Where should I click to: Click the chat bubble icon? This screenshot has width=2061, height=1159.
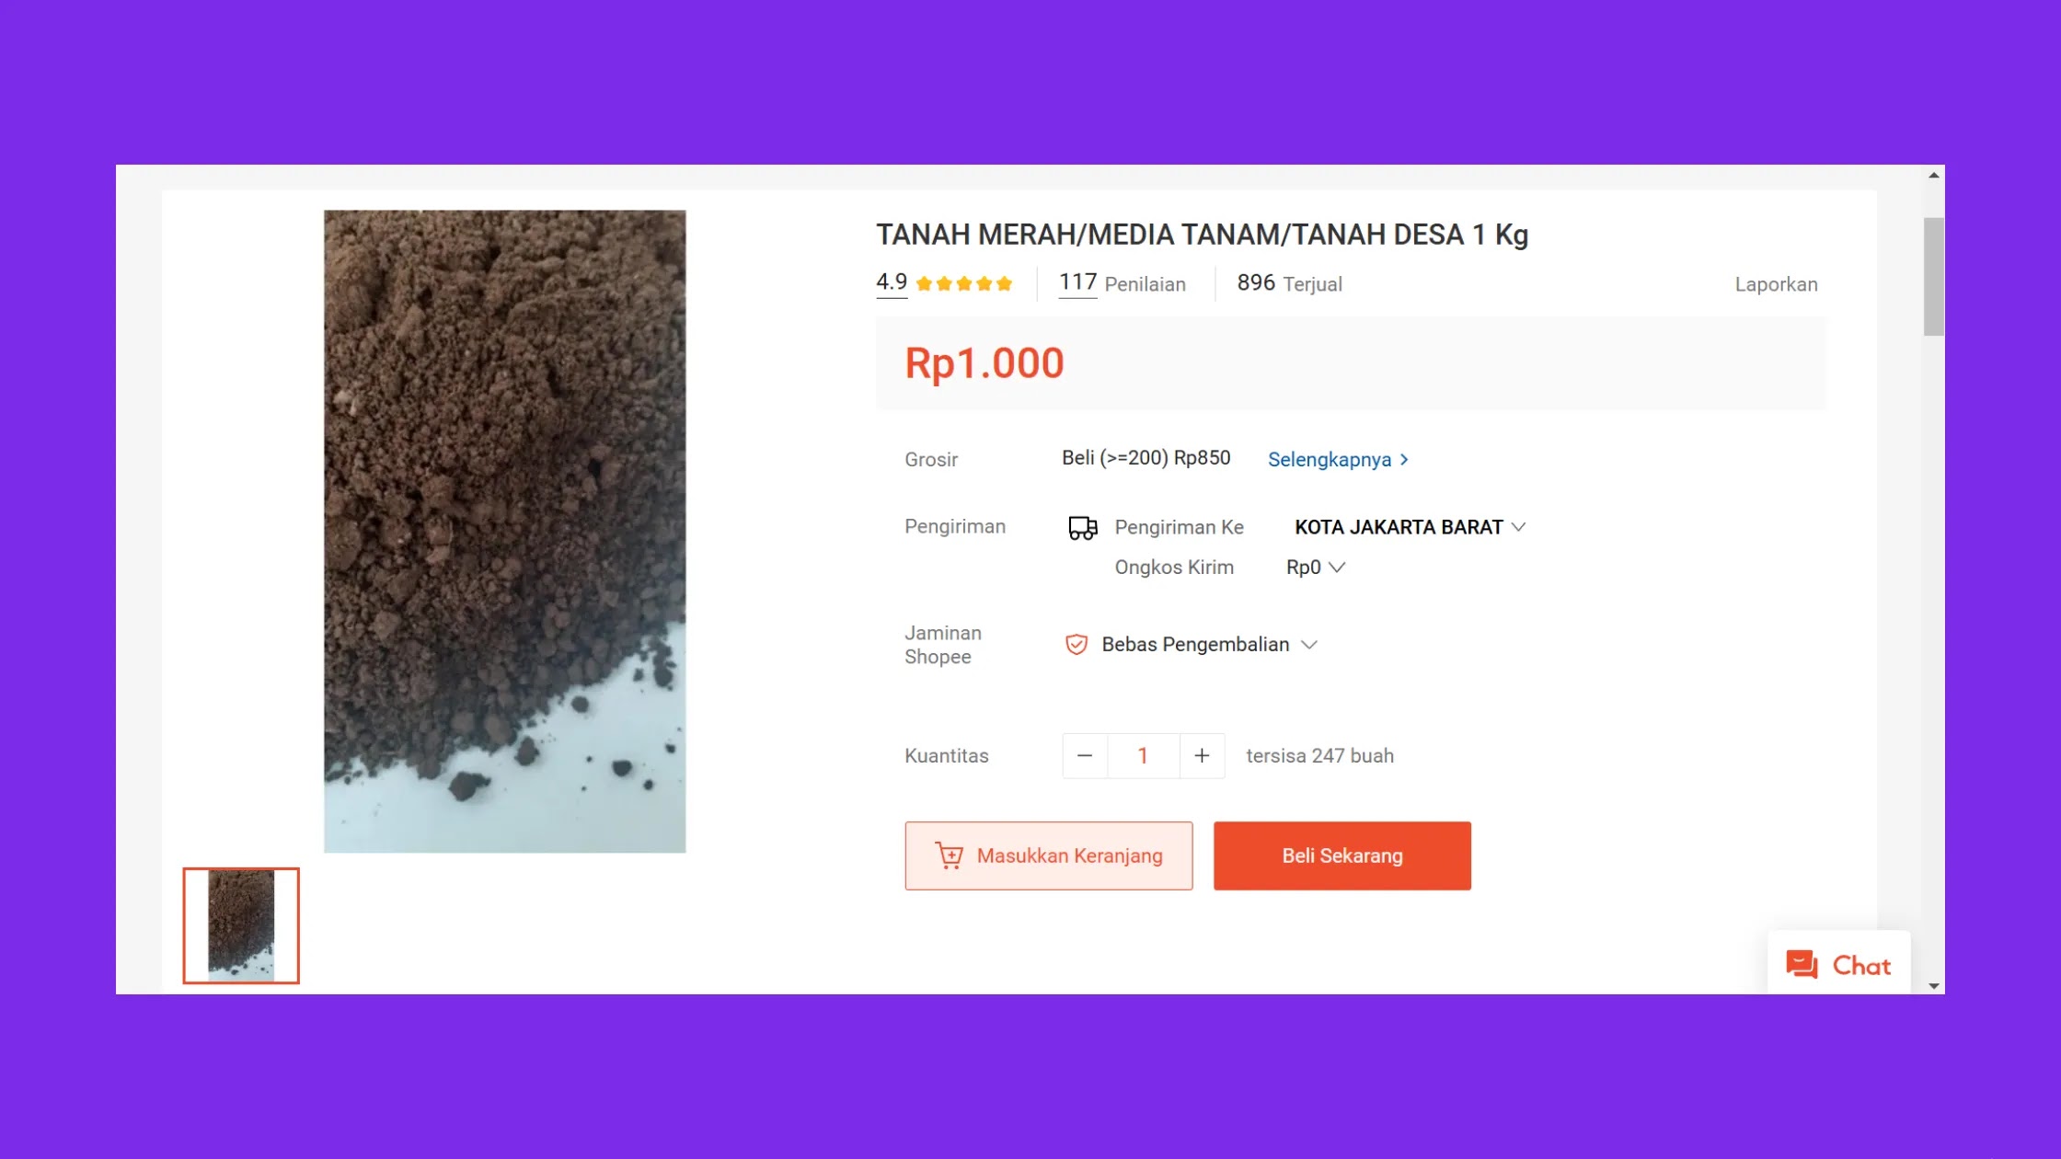pyautogui.click(x=1802, y=964)
